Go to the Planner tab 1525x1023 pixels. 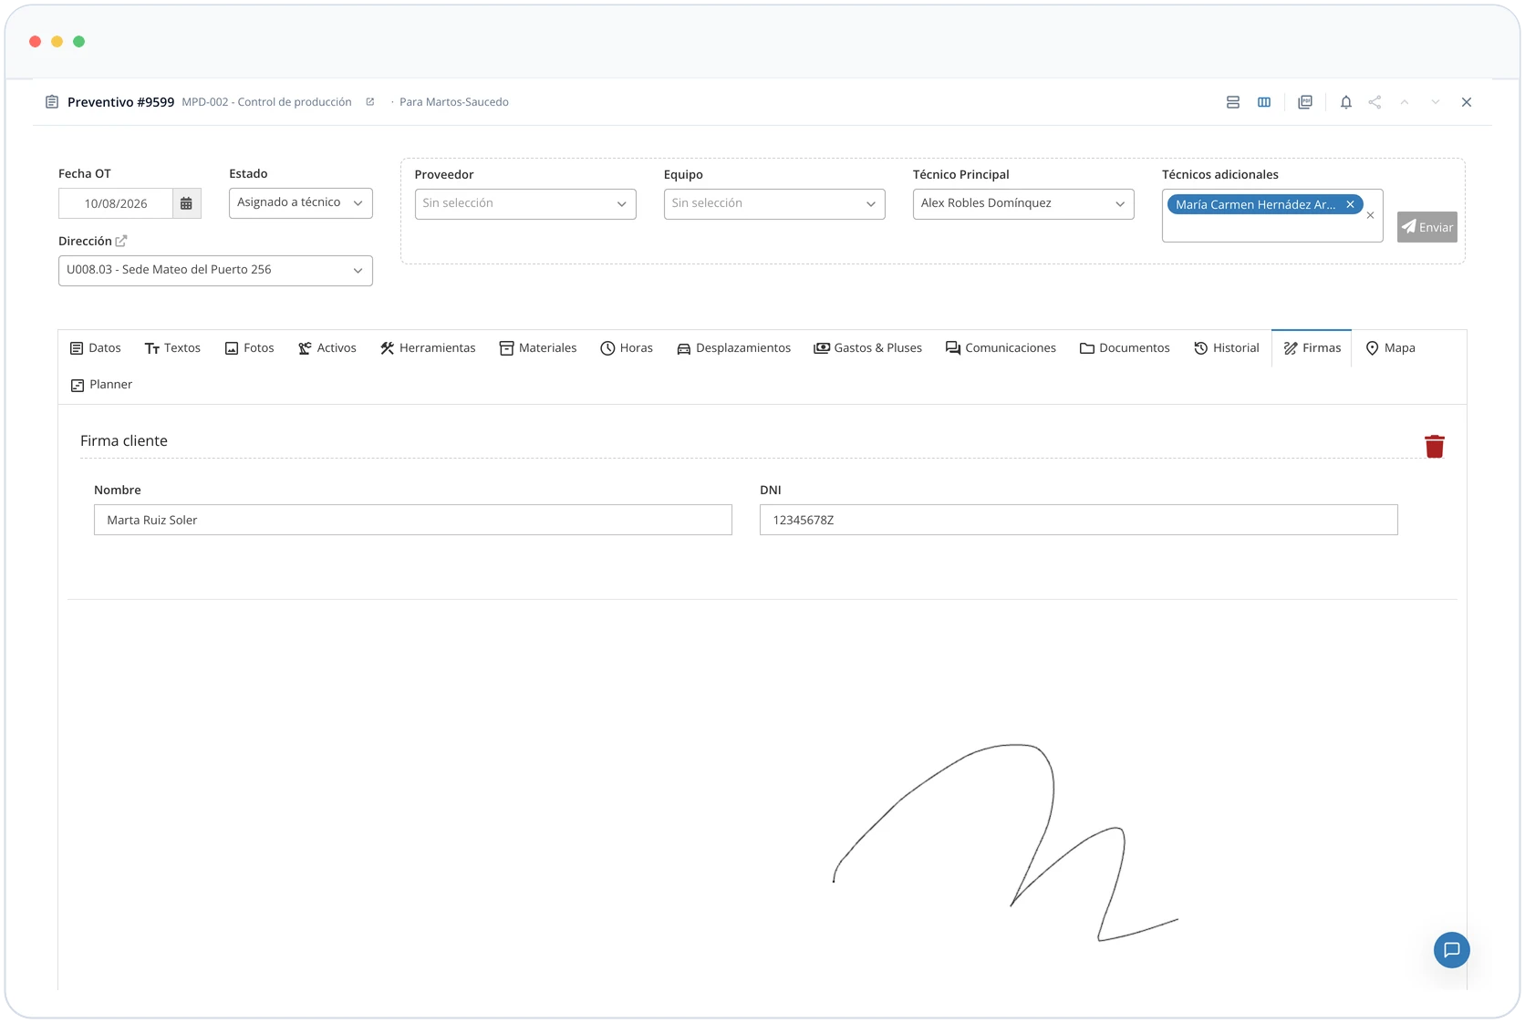(x=102, y=384)
